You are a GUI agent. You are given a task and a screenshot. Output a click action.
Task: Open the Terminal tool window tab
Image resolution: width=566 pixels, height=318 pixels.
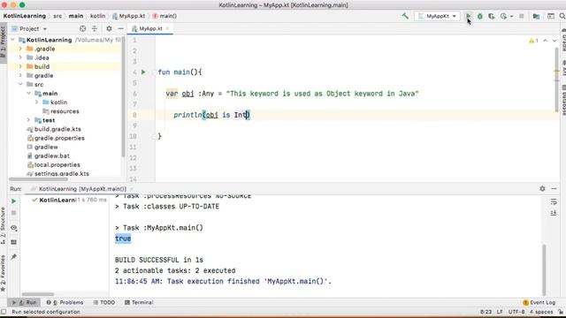click(x=139, y=302)
